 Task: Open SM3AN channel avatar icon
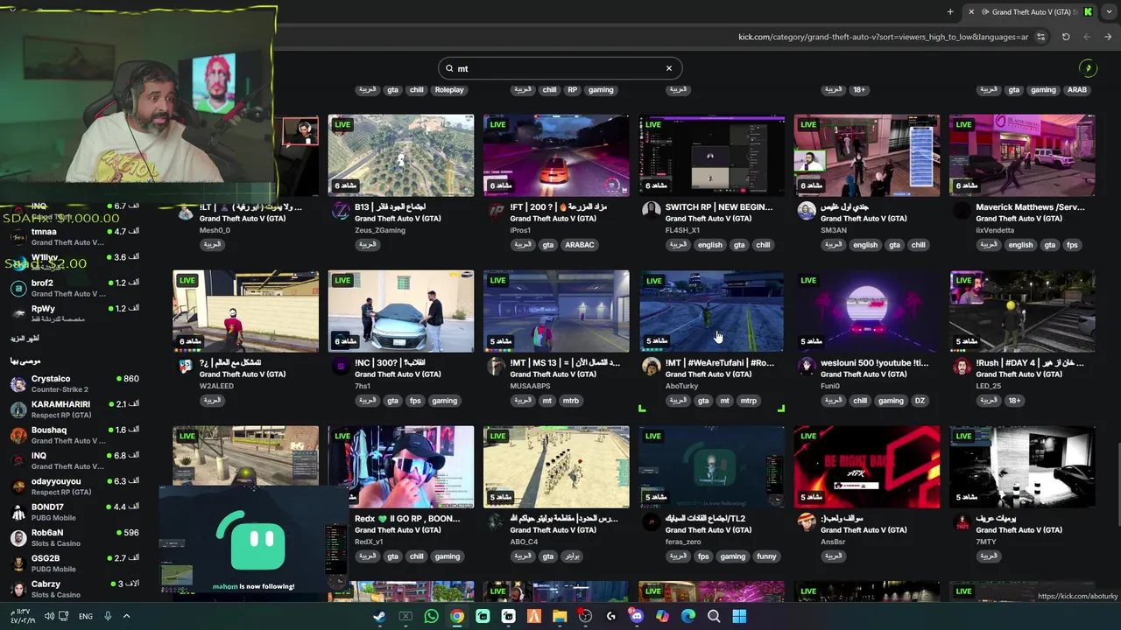pos(806,211)
